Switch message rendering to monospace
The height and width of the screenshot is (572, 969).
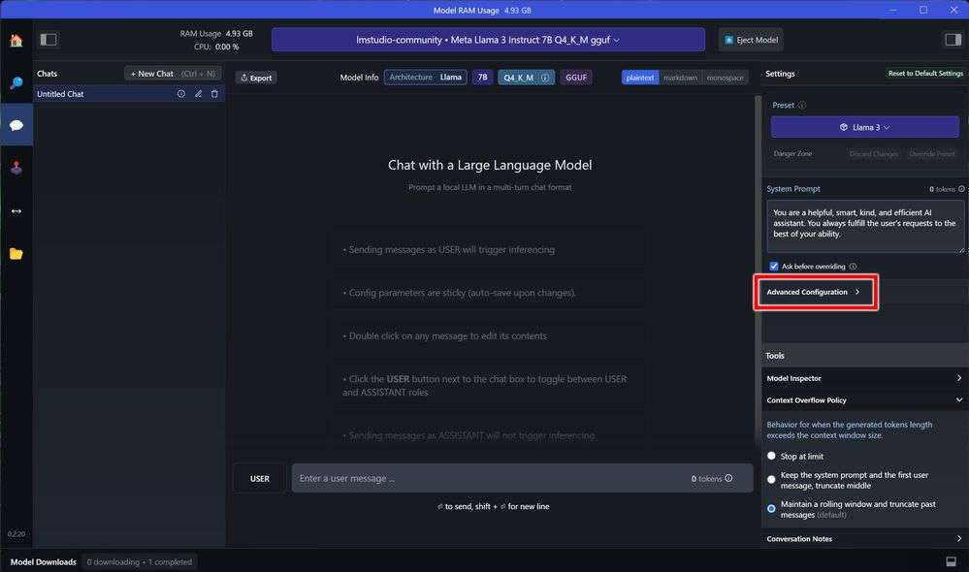pos(725,78)
